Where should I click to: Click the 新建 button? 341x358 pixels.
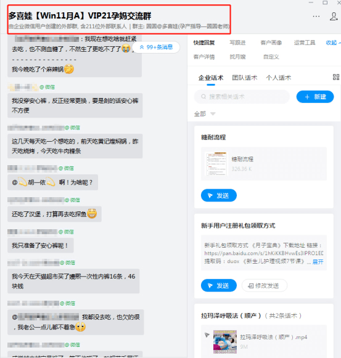[x=315, y=97]
